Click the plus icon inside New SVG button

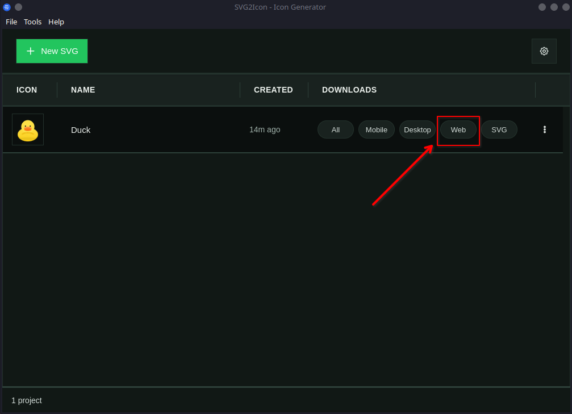click(31, 51)
